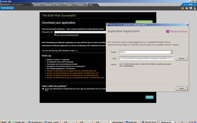197x123 pixels.
Task: Click Browse to choose app file
Action: pos(182,58)
